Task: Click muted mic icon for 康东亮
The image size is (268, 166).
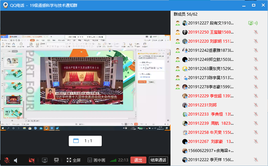Action: (x=256, y=69)
